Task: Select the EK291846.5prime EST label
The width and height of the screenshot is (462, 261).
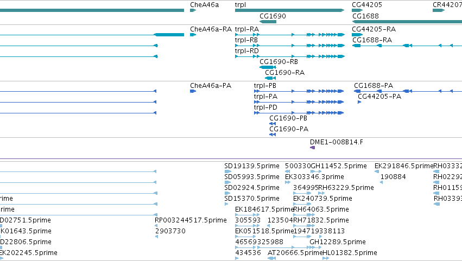Action: [404, 166]
